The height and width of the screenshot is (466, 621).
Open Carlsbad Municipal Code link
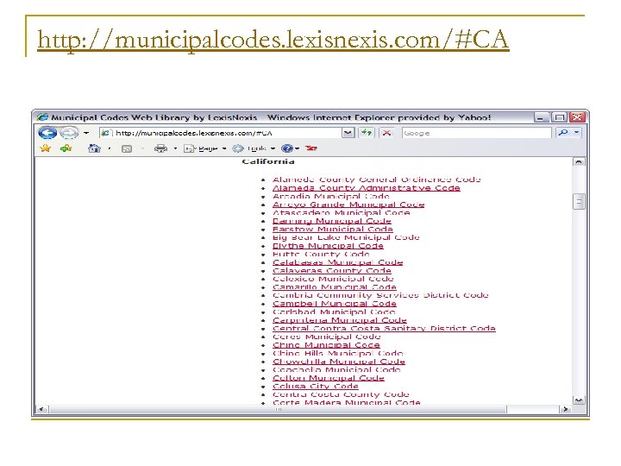coord(334,312)
